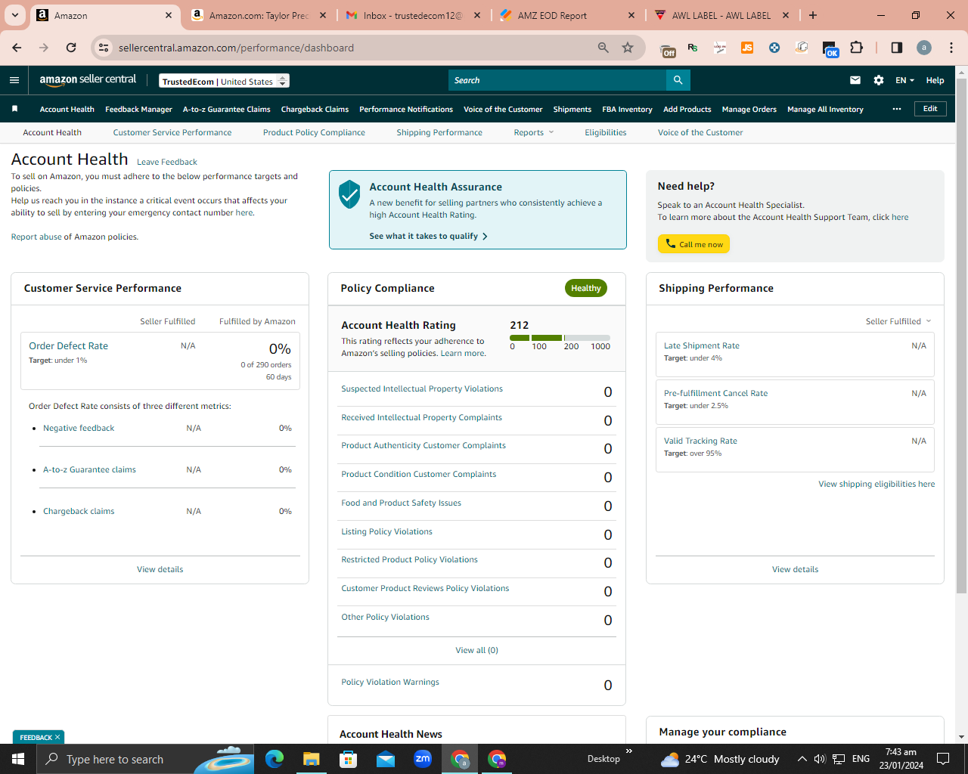Click the volume icon in the system tray
This screenshot has width=968, height=774.
(x=820, y=759)
